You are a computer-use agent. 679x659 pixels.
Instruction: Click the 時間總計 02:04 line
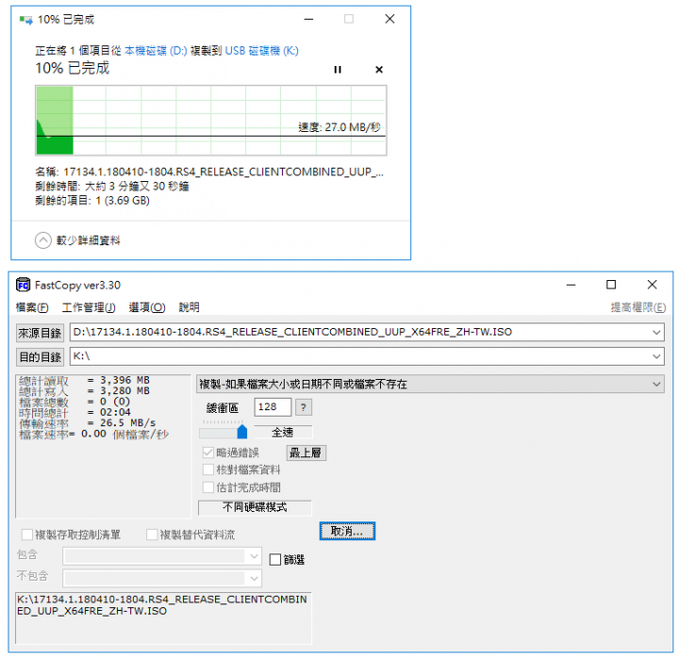point(75,412)
